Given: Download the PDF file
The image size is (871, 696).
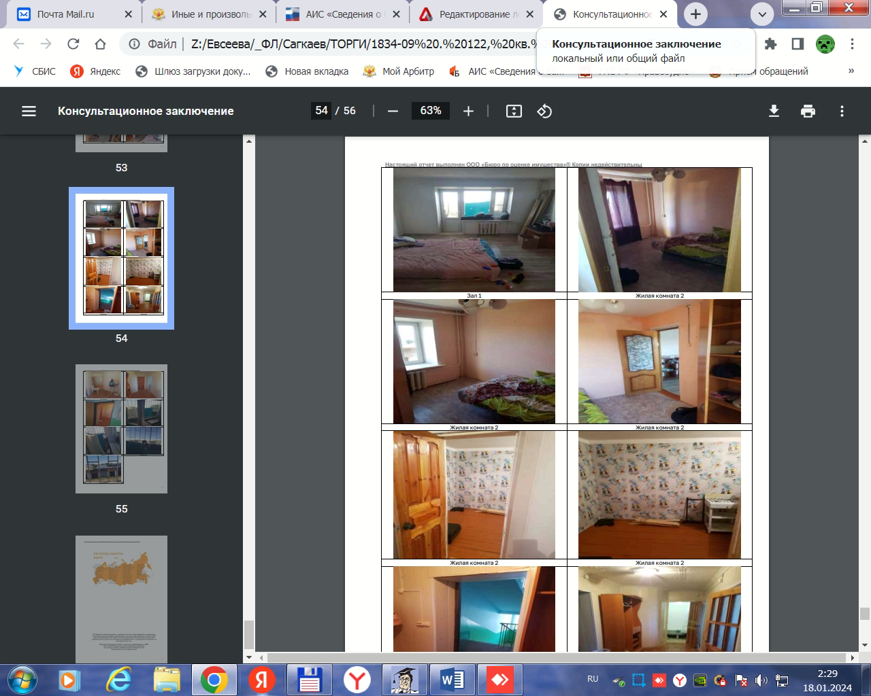Looking at the screenshot, I should tap(774, 111).
